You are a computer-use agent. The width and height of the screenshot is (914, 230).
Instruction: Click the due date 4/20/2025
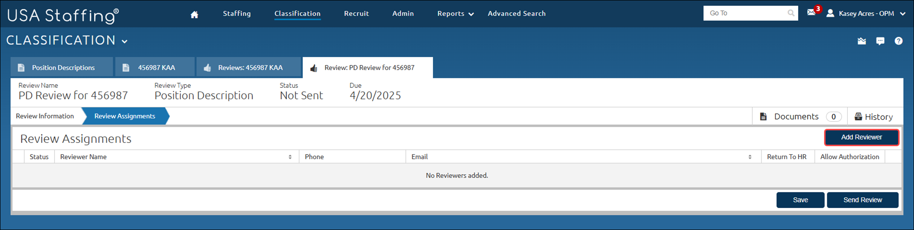pos(375,95)
